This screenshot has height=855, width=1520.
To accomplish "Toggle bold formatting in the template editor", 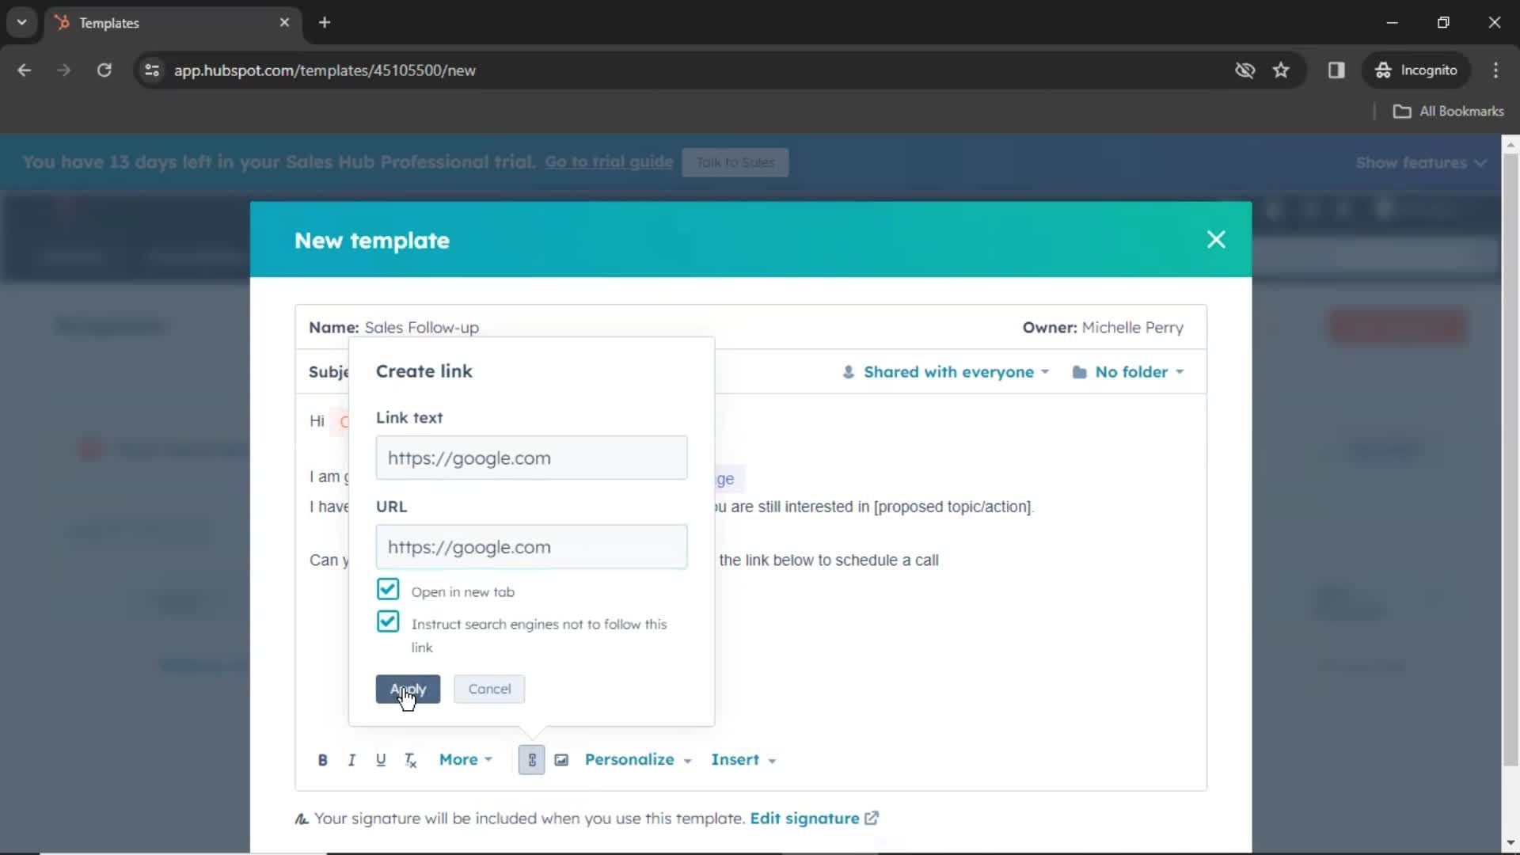I will click(322, 760).
